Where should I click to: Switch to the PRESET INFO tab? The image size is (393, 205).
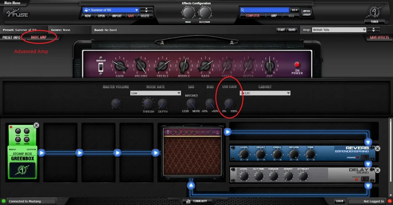point(11,37)
